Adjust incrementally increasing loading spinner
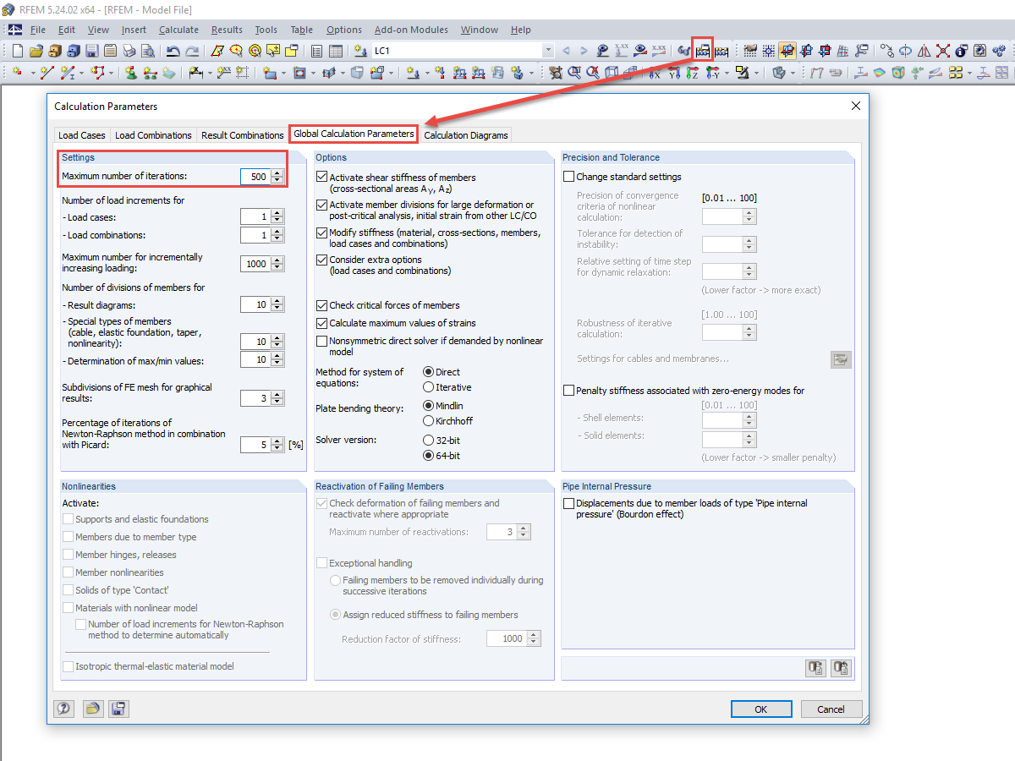 [x=277, y=264]
